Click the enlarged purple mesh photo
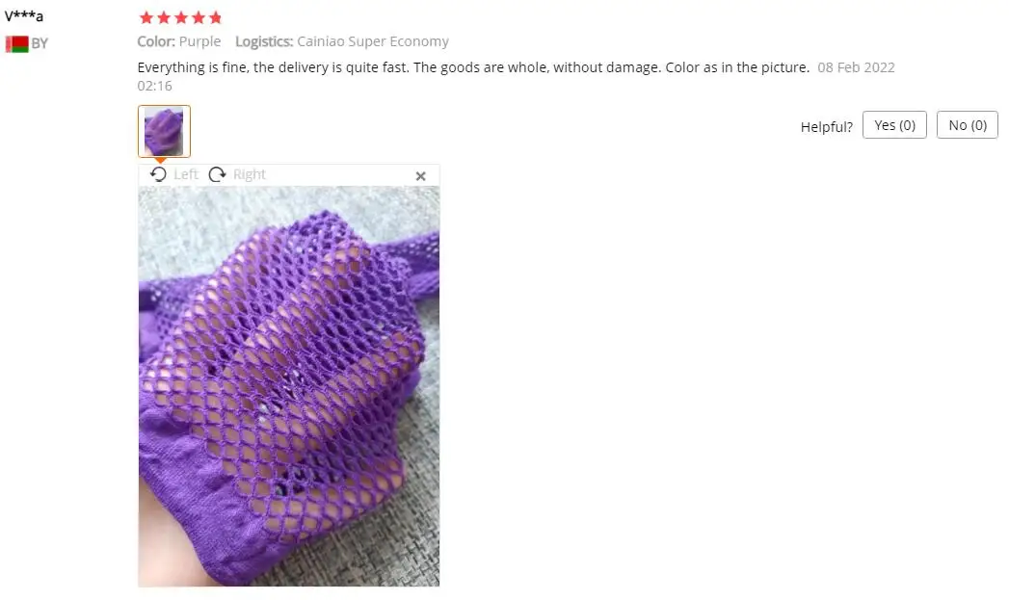Viewport: 1009px width, 600px height. coord(289,386)
